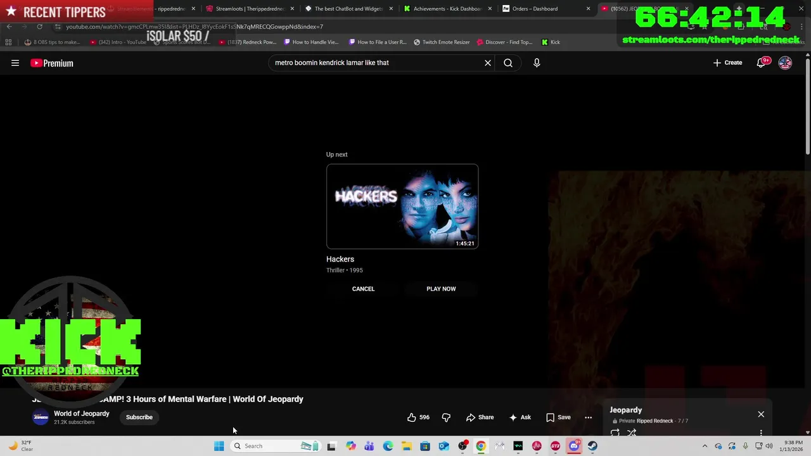Open Redneck Pow... YouTube bookmark
Screen dimensions: 811x456
coord(247,42)
